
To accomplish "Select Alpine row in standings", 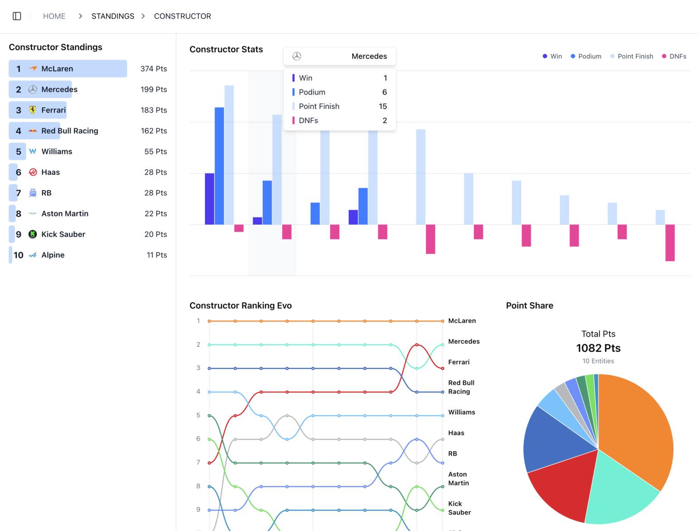I will (x=88, y=255).
